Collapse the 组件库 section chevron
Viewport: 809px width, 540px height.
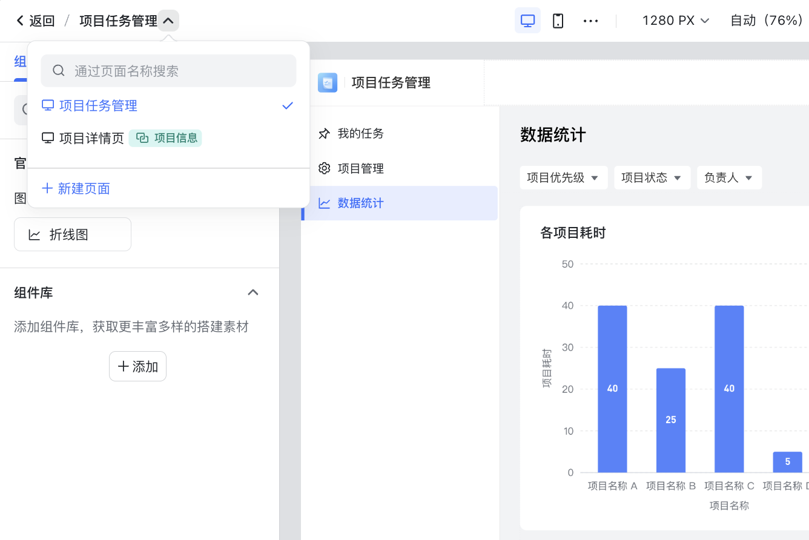(x=253, y=292)
